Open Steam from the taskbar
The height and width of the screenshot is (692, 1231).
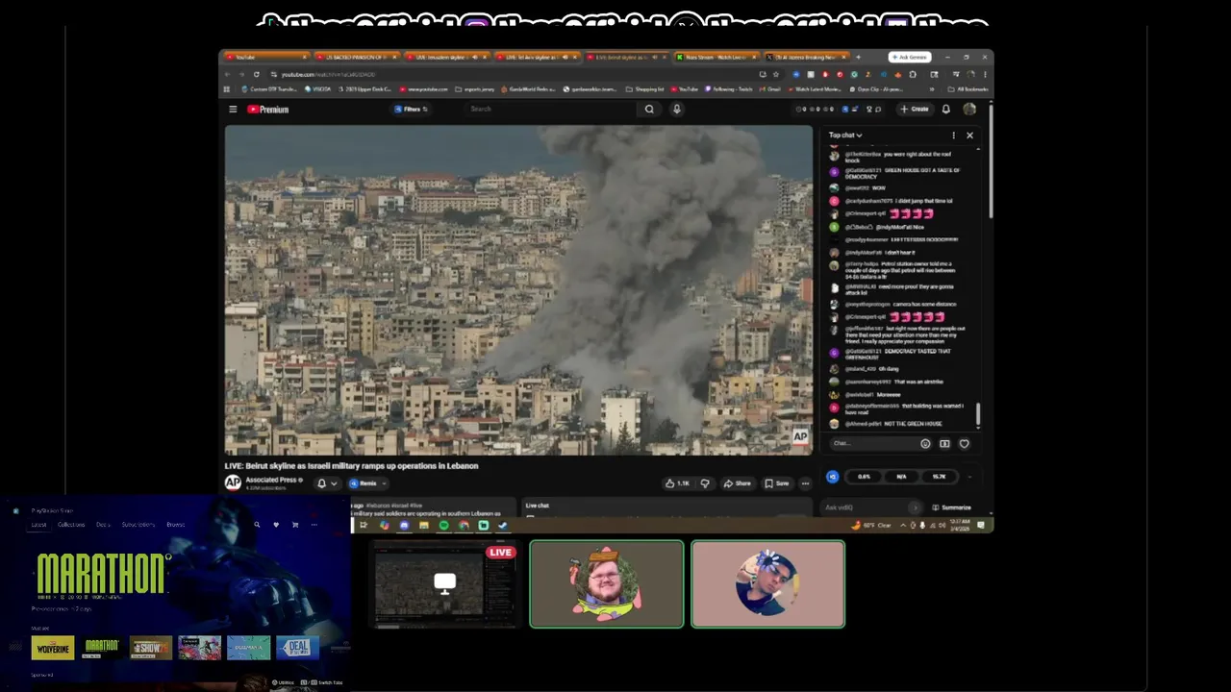tap(502, 526)
